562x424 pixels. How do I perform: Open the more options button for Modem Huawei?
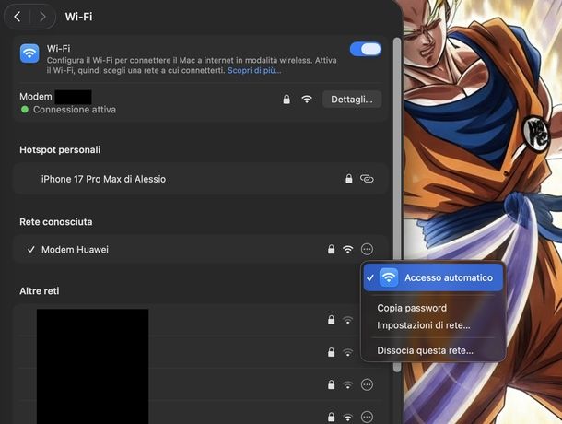(367, 249)
